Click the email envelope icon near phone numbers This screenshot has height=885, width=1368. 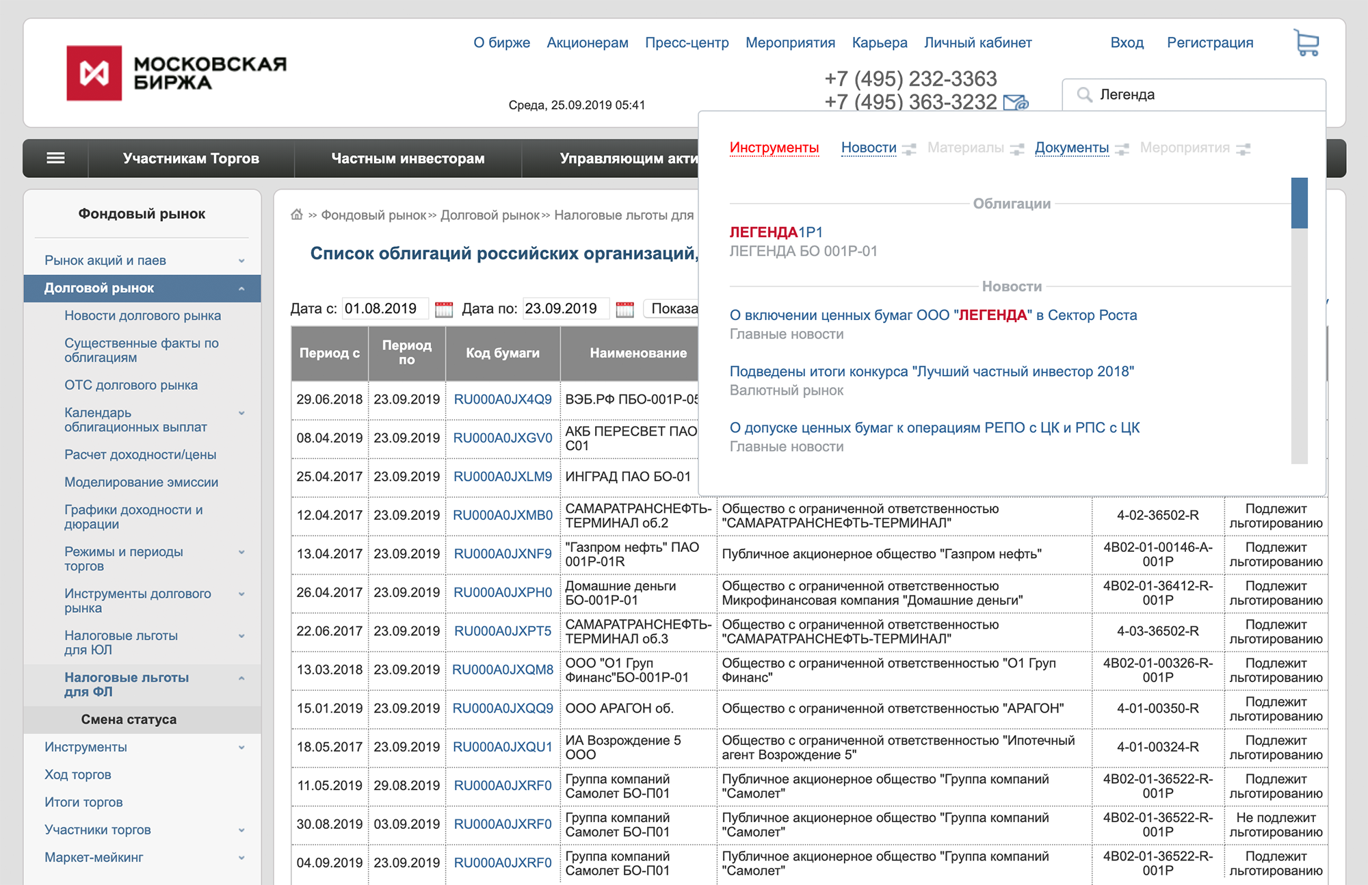[1016, 103]
